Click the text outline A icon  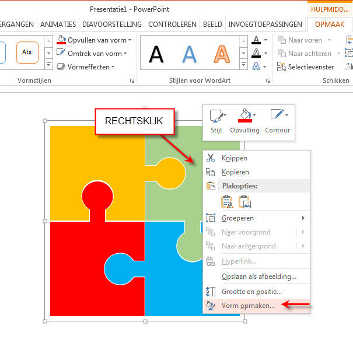tap(256, 54)
